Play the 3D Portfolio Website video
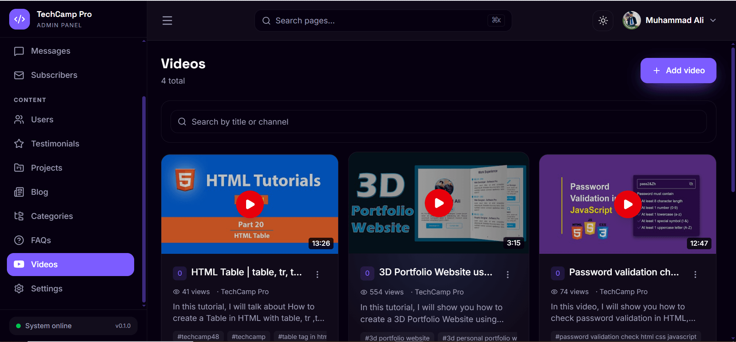This screenshot has height=342, width=736. 439,203
